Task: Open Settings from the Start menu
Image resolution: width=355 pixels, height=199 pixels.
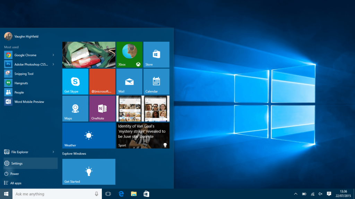Action: pos(16,163)
